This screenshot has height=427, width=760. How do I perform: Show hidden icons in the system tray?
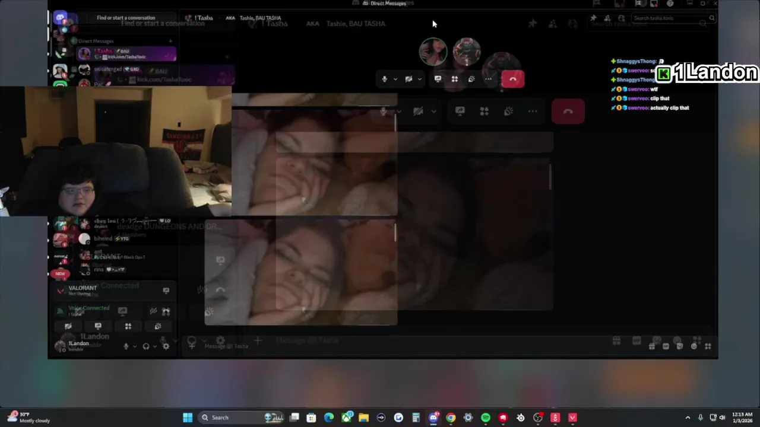688,418
